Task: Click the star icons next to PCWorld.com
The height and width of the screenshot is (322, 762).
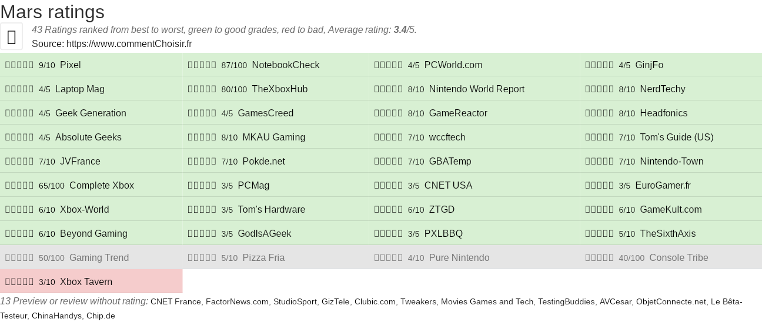Action: tap(389, 65)
